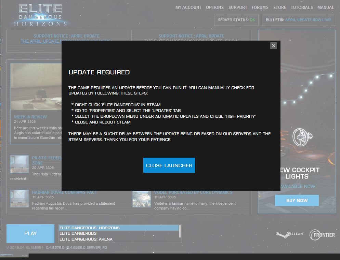Open right Support Notice: April Update heading
340x260 pixels.
(191, 36)
